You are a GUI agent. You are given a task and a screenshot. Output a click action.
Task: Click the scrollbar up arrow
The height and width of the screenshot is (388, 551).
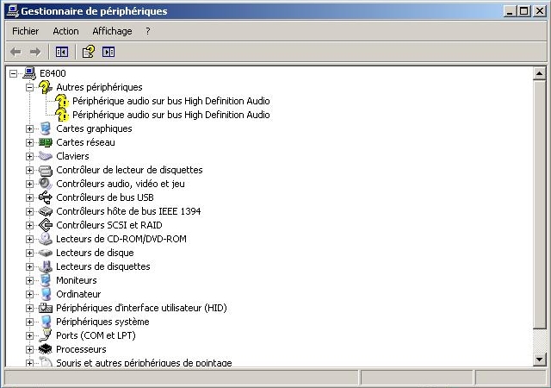point(539,73)
